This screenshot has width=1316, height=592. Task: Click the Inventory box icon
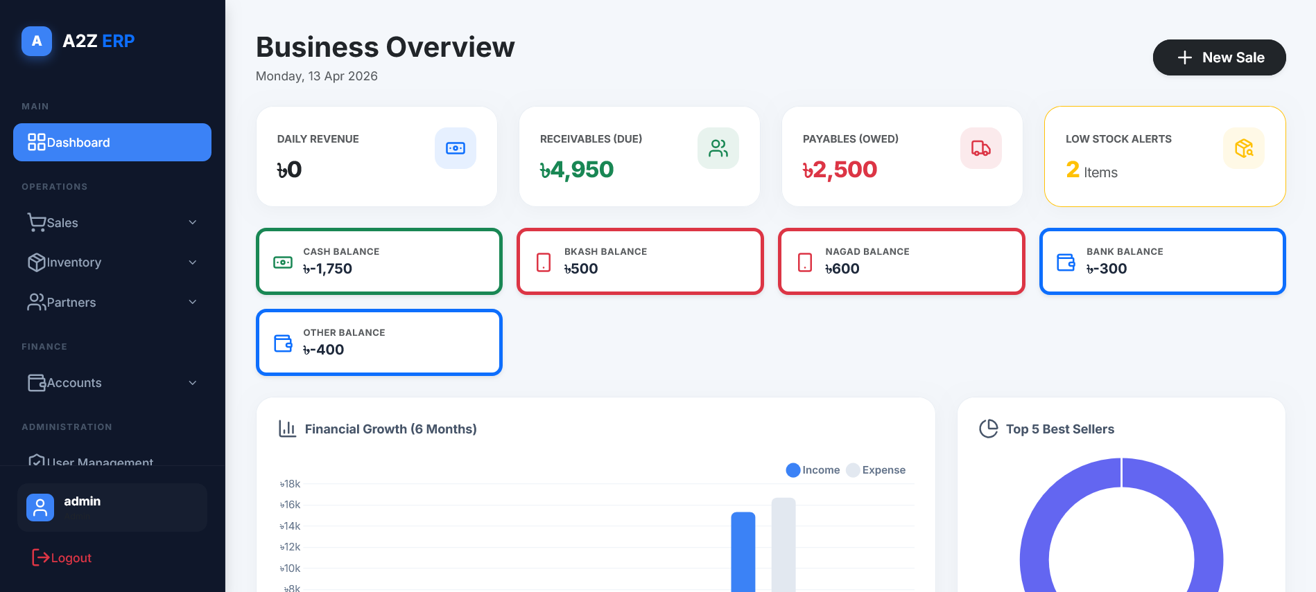point(37,262)
